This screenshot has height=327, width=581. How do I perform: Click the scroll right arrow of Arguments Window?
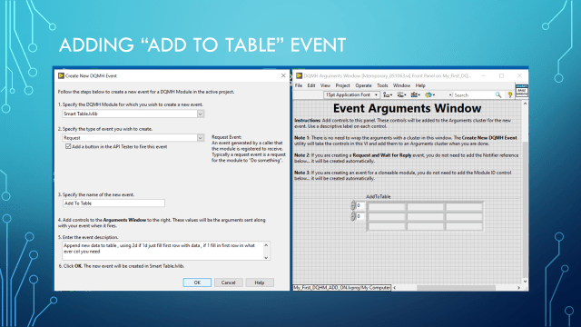pyautogui.click(x=518, y=287)
